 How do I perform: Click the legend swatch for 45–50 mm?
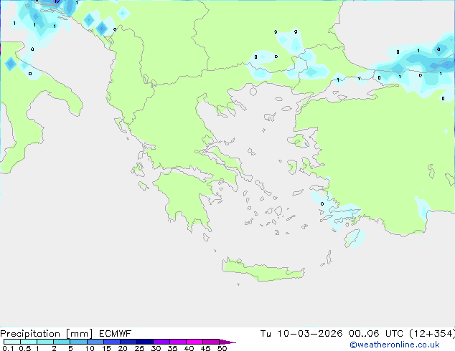(211, 342)
